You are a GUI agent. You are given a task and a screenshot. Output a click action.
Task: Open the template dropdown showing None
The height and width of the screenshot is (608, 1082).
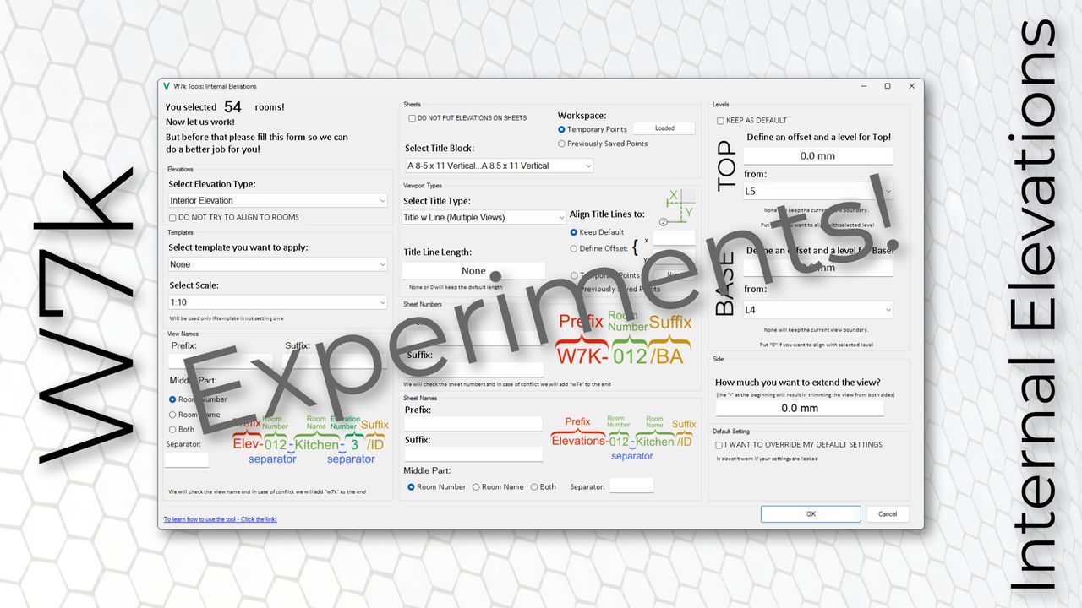coord(277,264)
